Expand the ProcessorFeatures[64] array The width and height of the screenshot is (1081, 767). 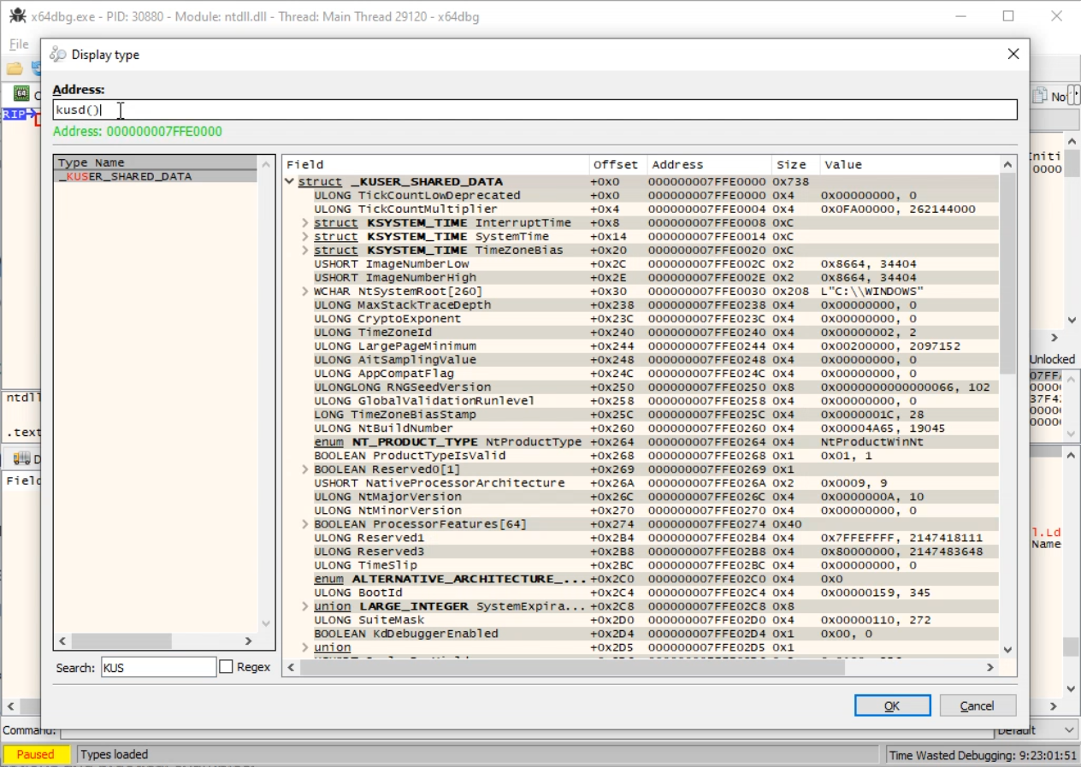tap(305, 524)
